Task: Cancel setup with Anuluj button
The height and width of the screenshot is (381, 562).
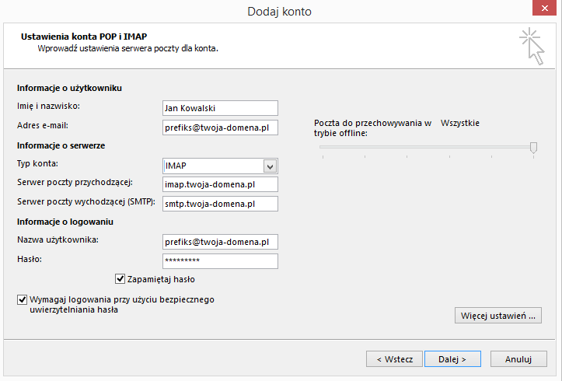Action: pyautogui.click(x=518, y=358)
